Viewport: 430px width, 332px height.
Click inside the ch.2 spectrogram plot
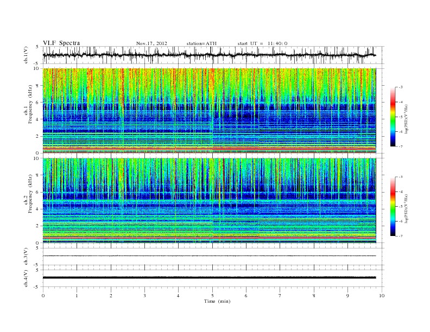(x=209, y=201)
